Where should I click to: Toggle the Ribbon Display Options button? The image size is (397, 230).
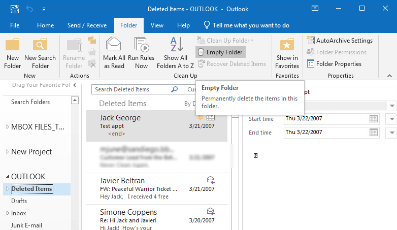[315, 8]
